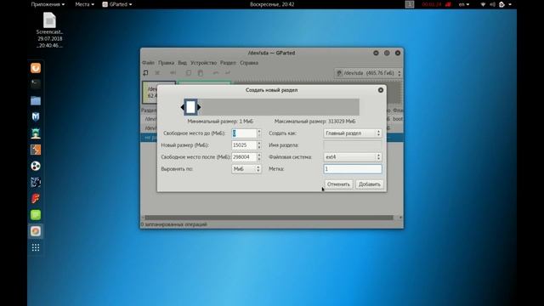The width and height of the screenshot is (544, 306).
Task: Open the Справка menu in GParted
Action: click(249, 63)
